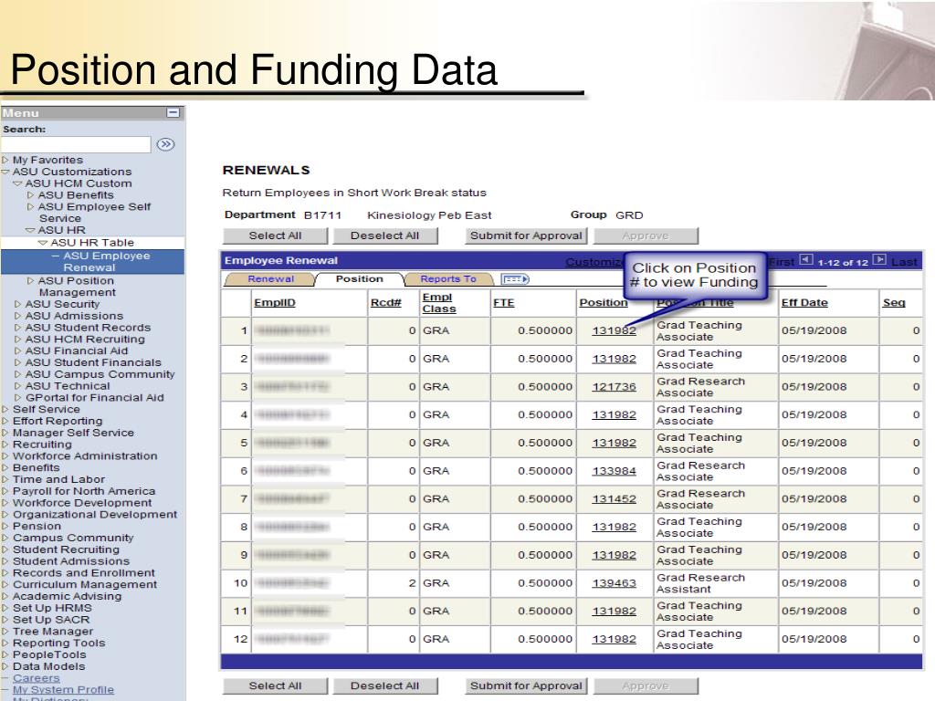The width and height of the screenshot is (935, 701).
Task: Expand the My Favorites folder triangle
Action: click(x=5, y=160)
